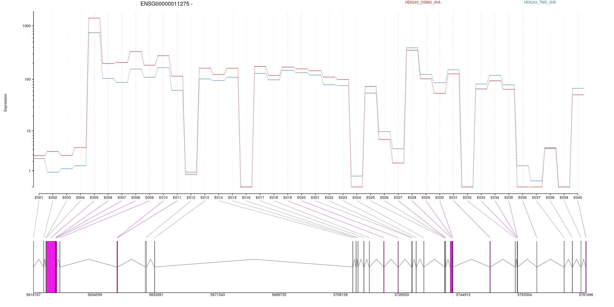Viewport: 614px width, 307px height.
Task: Click exon label E014
Action: click(218, 198)
